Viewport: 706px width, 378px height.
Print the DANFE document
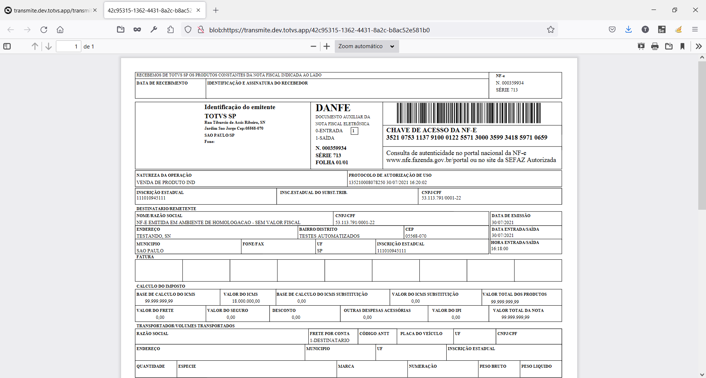pyautogui.click(x=655, y=46)
